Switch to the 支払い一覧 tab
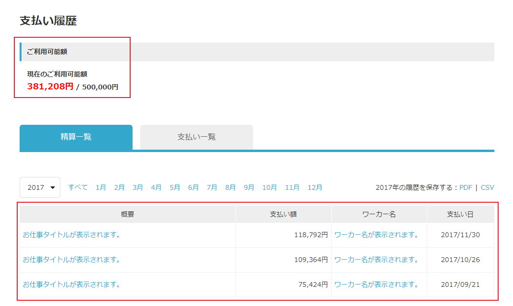The image size is (513, 306). [x=197, y=137]
